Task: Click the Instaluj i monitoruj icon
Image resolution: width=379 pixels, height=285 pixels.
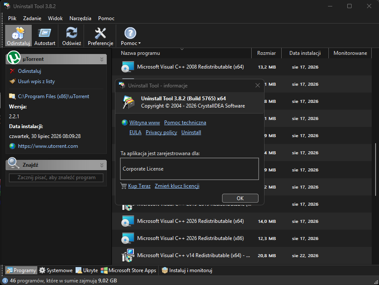Action: pyautogui.click(x=165, y=270)
